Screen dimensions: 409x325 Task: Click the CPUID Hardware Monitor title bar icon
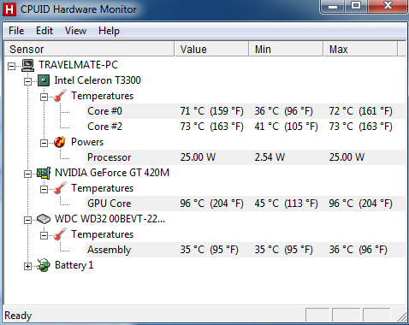click(9, 9)
